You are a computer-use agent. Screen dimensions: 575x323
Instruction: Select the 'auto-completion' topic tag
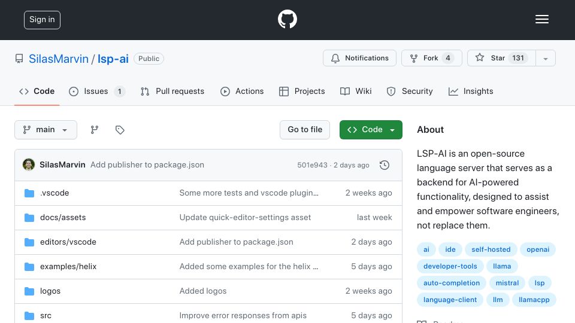pos(452,283)
